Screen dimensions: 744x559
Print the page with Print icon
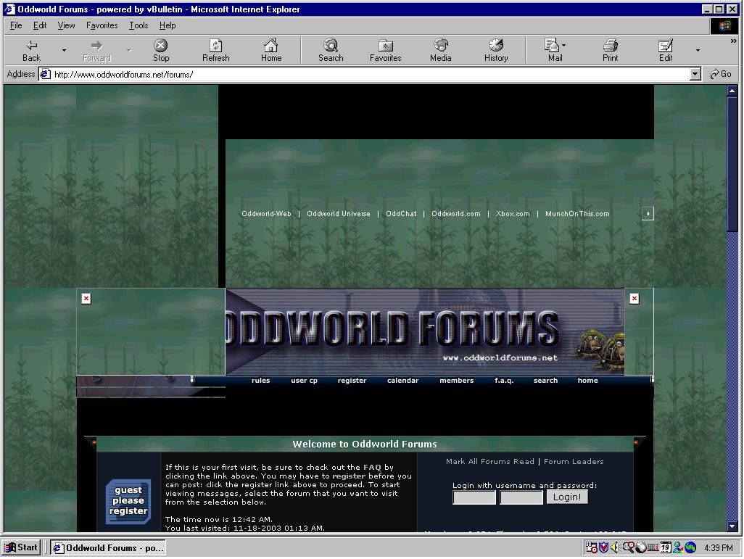pyautogui.click(x=610, y=50)
